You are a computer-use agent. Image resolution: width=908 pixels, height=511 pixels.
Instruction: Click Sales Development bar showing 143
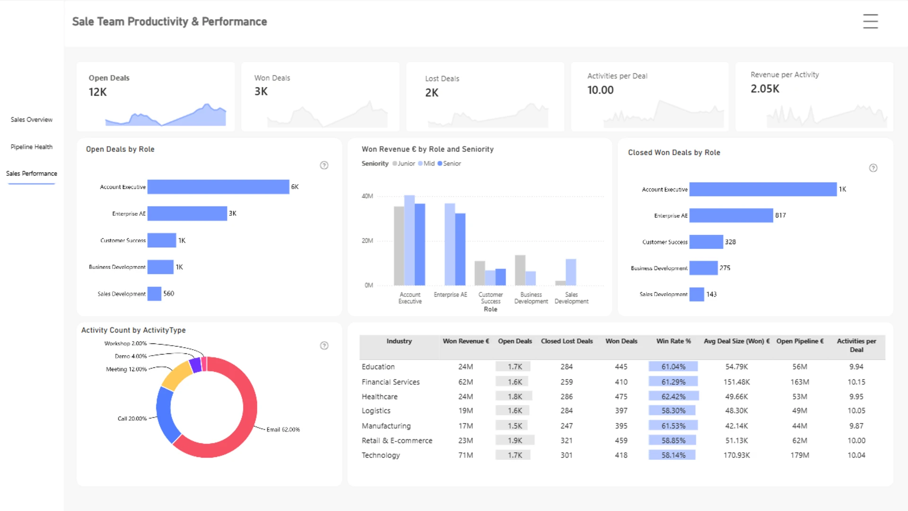697,294
